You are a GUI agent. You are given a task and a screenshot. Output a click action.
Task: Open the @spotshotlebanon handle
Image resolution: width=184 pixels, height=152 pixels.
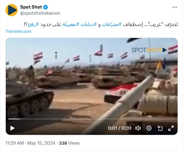tap(40, 13)
